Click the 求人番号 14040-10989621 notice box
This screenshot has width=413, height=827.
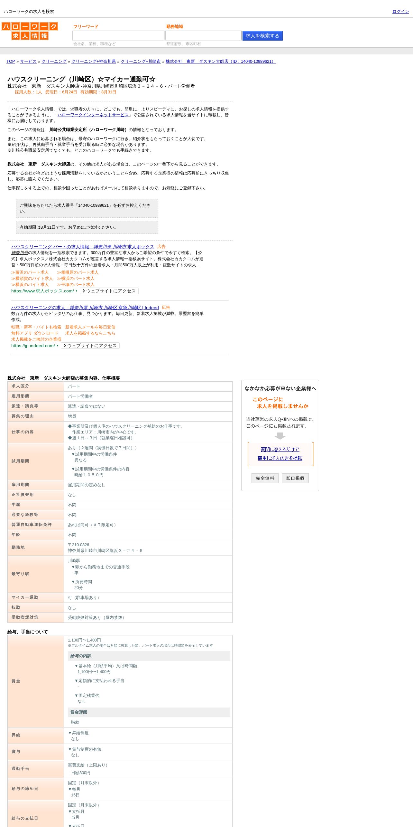[87, 208]
